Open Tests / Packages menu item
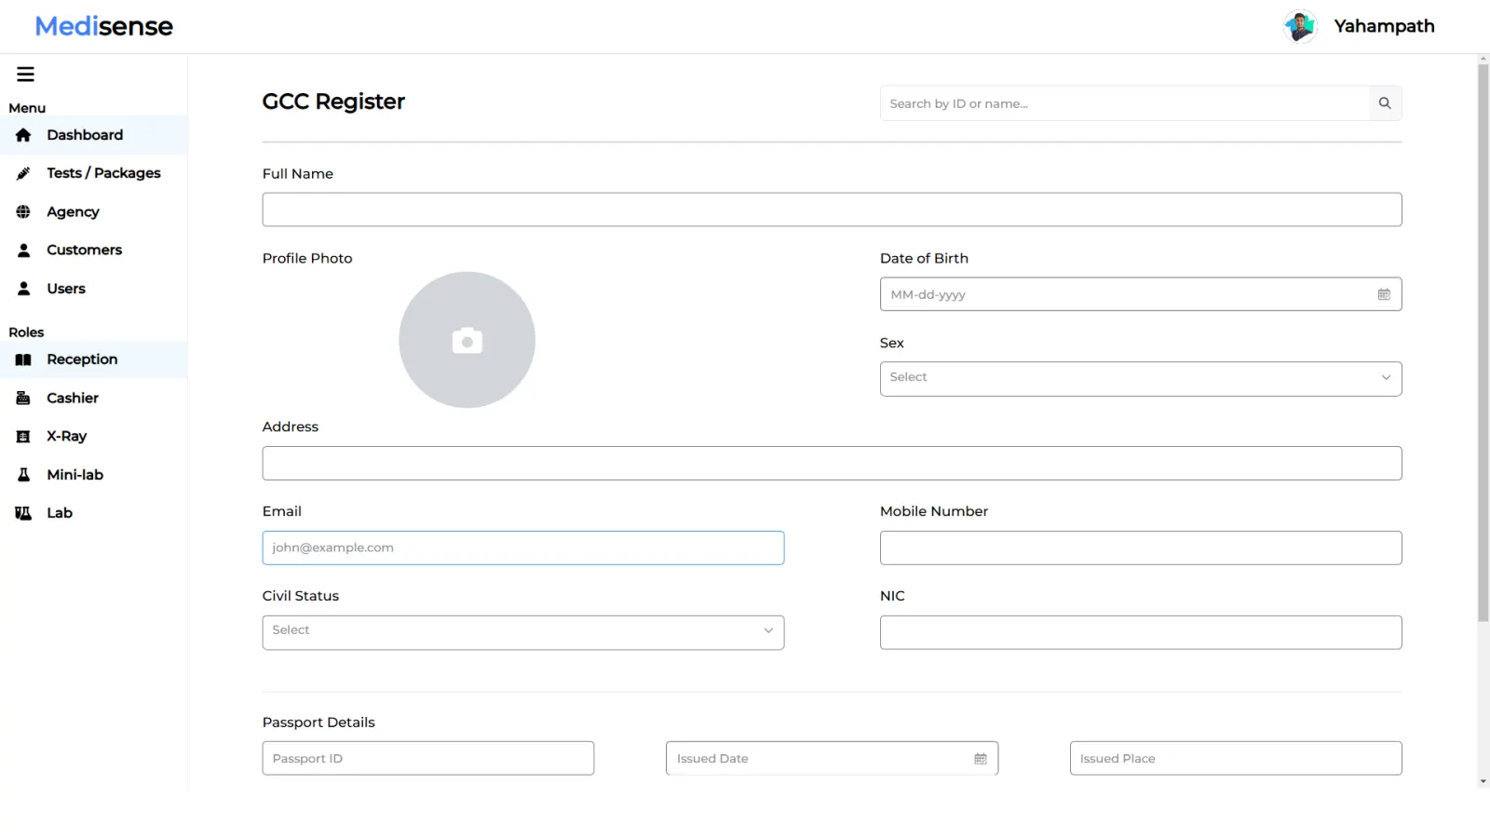The height and width of the screenshot is (838, 1490). pos(93,173)
